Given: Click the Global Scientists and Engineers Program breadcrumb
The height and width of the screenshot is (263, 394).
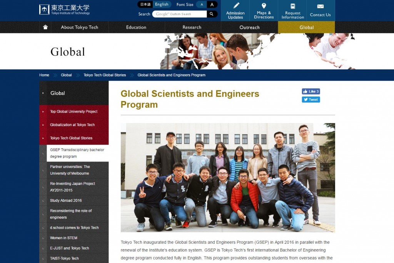Looking at the screenshot, I should click(171, 75).
